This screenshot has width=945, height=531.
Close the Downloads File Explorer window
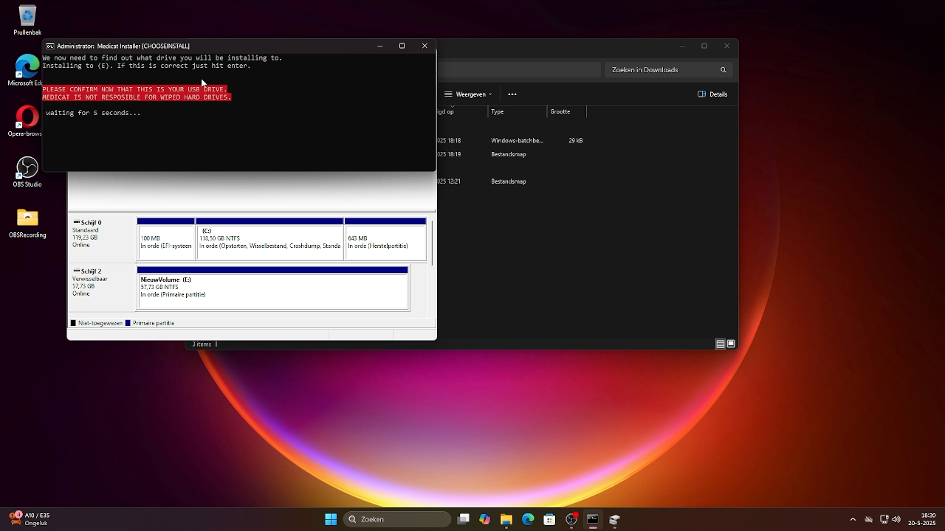[x=726, y=46]
